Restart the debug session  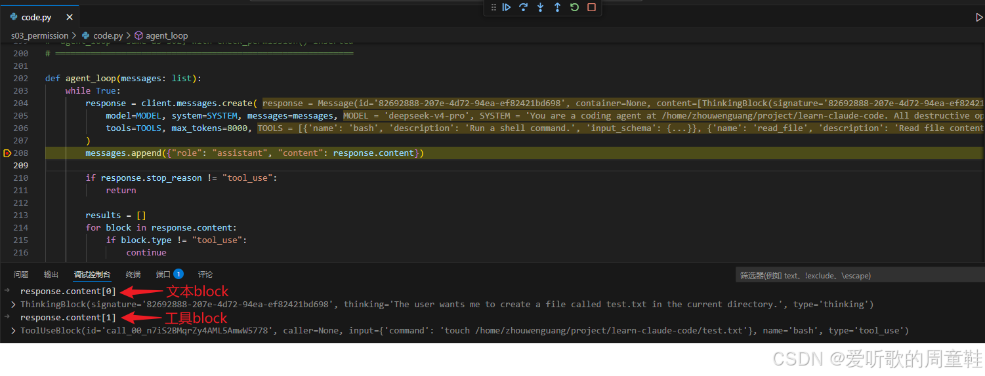(574, 7)
